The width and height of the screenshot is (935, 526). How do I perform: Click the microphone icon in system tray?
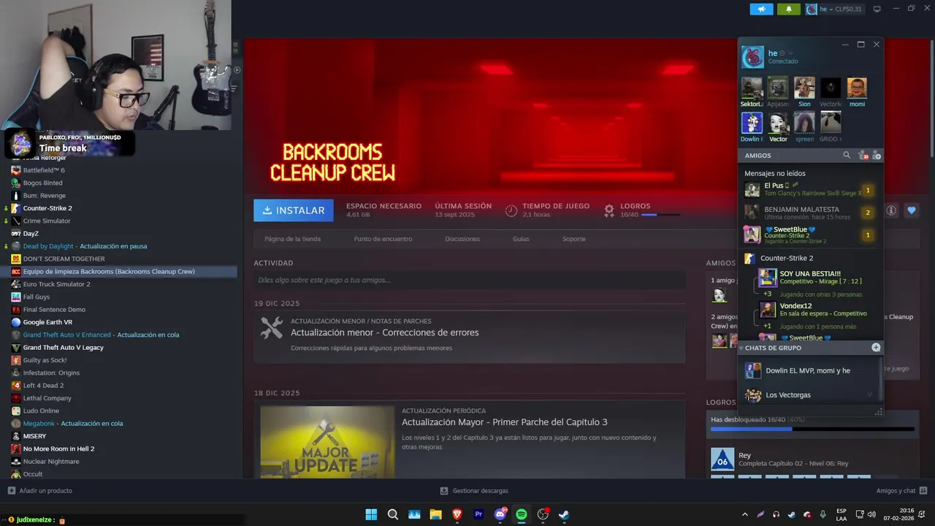click(823, 514)
